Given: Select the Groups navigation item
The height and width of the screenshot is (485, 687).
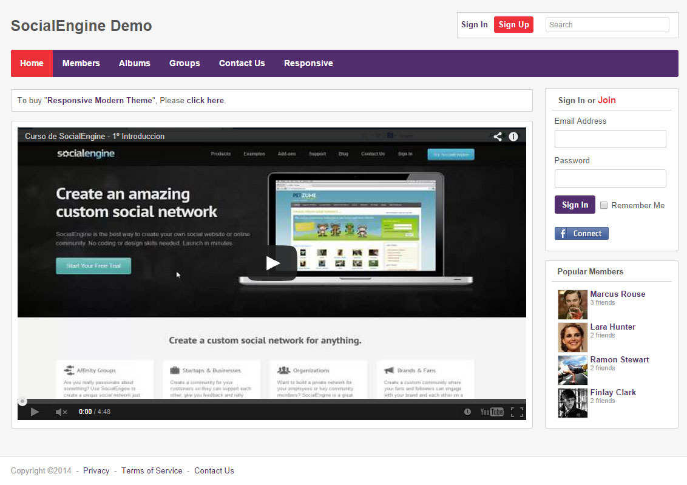Looking at the screenshot, I should point(184,63).
